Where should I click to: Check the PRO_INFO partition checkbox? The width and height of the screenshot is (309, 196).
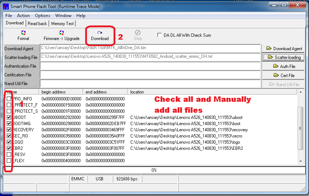9,99
